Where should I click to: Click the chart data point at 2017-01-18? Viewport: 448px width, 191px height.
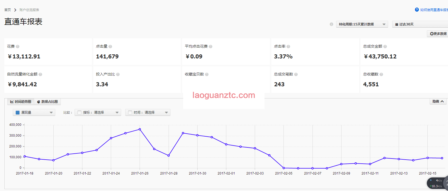coord(25,156)
